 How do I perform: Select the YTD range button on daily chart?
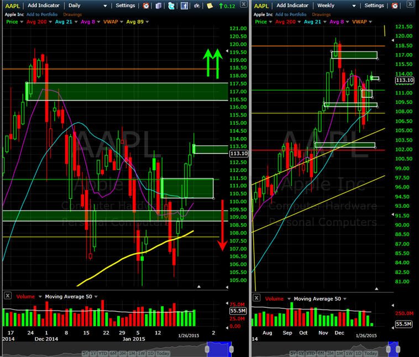[x=103, y=354]
